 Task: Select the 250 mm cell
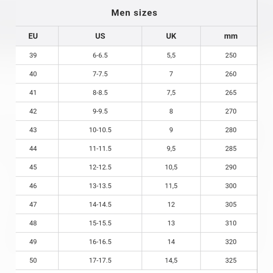pyautogui.click(x=231, y=55)
